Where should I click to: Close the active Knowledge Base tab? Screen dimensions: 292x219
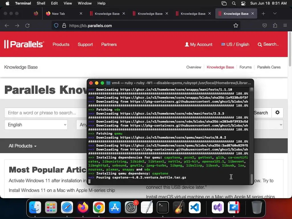(253, 13)
